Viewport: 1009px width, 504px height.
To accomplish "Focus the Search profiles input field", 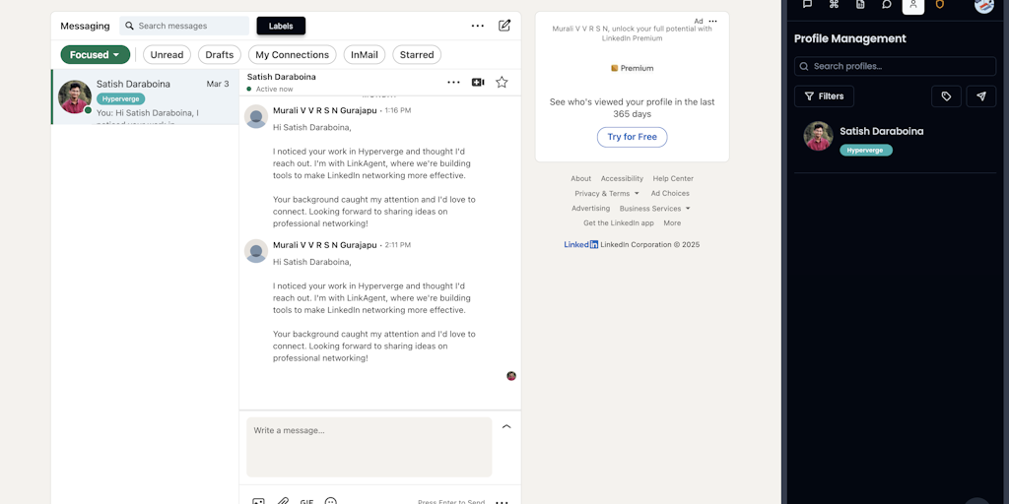I will [x=895, y=66].
